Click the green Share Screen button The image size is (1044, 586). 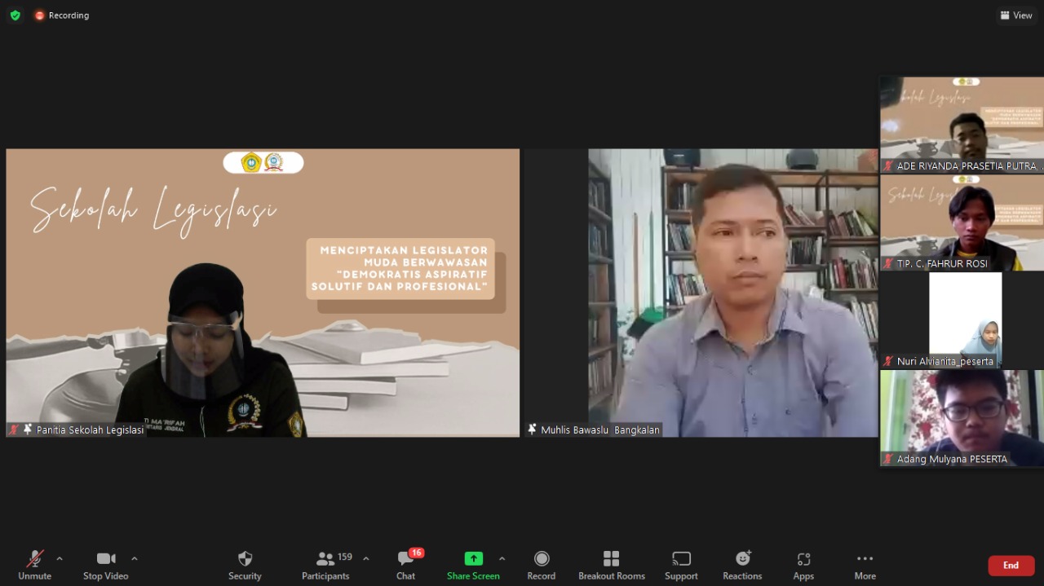point(473,564)
